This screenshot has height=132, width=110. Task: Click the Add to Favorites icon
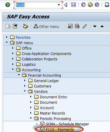70,26
